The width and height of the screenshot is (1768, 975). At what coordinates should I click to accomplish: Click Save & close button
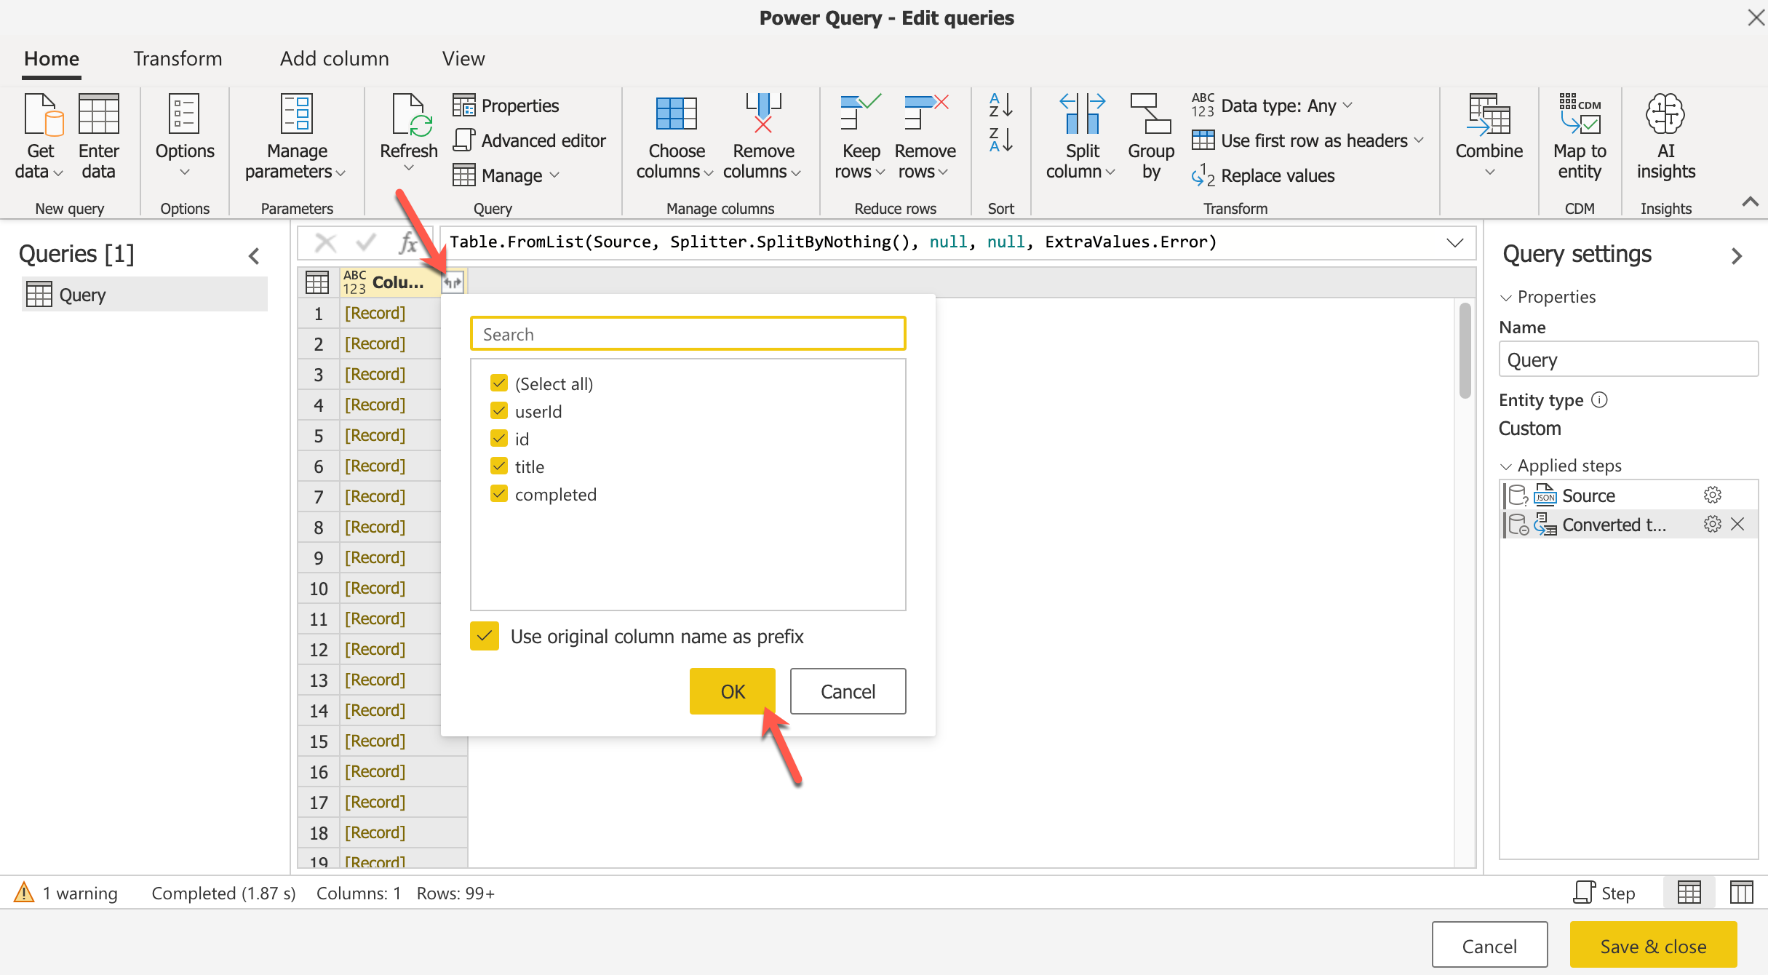[1653, 946]
